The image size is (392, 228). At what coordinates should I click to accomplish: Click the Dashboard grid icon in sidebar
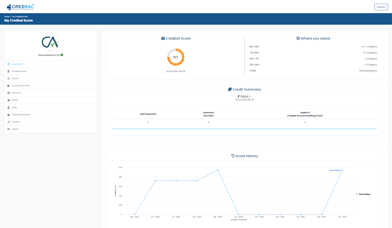9,64
